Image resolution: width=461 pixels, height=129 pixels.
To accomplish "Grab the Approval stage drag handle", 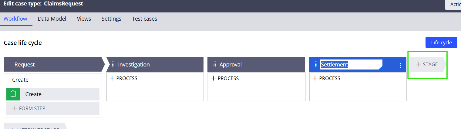I will [x=214, y=64].
